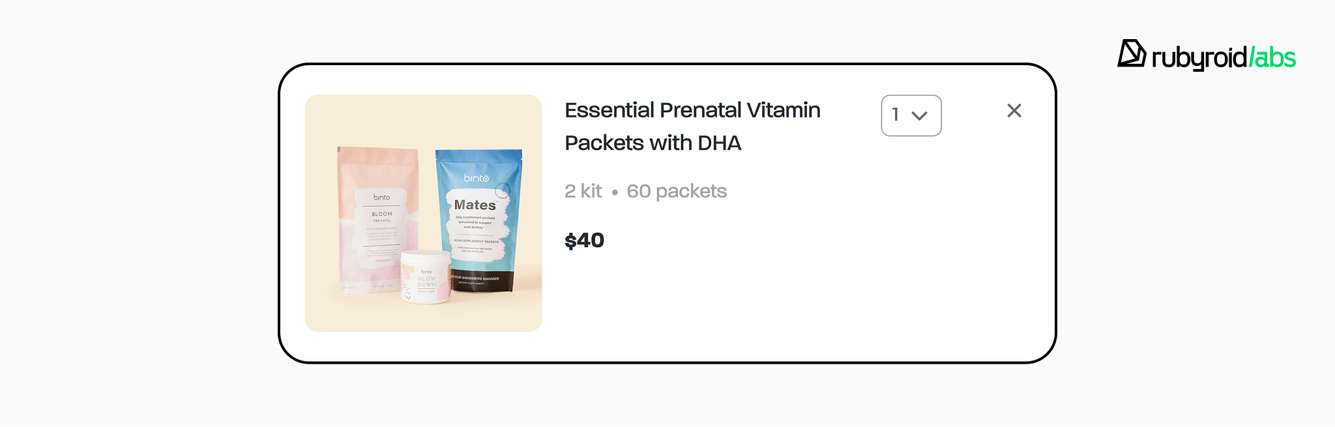The width and height of the screenshot is (1335, 427).
Task: Remove the item with the X icon
Action: coord(1014,111)
